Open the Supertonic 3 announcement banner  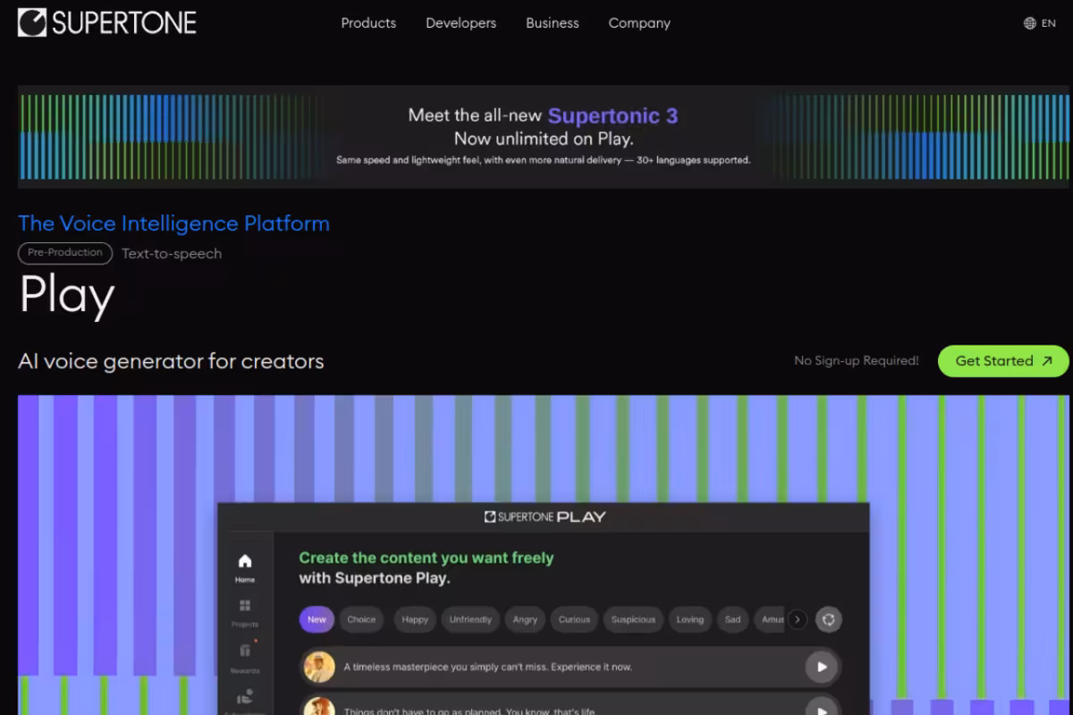tap(543, 136)
